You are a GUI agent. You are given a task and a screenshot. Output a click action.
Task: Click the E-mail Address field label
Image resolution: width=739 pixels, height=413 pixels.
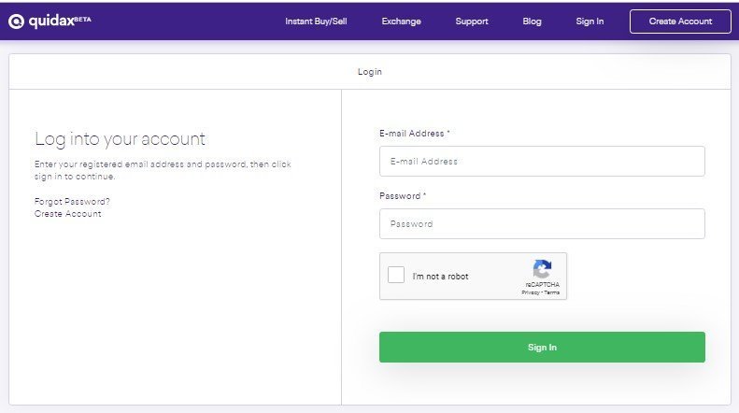(414, 134)
